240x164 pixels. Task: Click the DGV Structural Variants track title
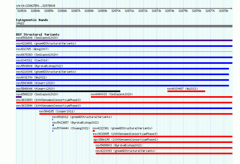tap(38, 34)
